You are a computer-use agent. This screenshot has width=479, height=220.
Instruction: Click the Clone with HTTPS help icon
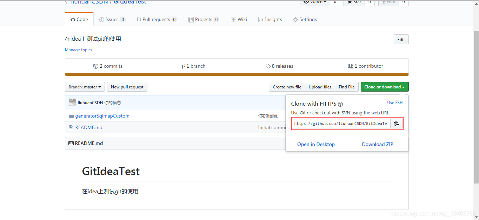[340, 104]
